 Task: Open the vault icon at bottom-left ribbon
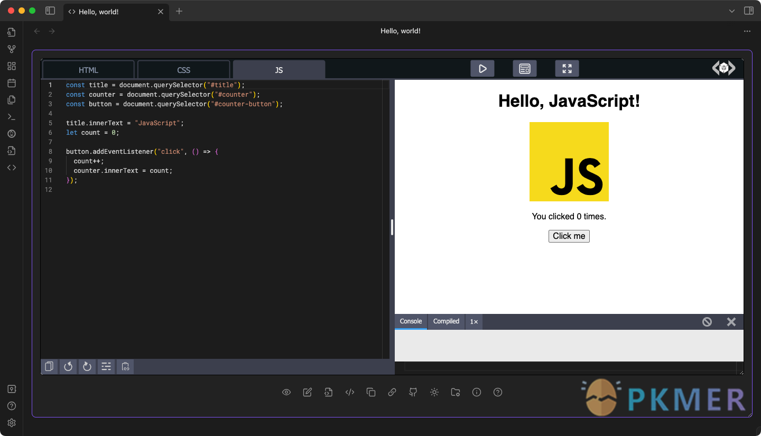click(12, 389)
